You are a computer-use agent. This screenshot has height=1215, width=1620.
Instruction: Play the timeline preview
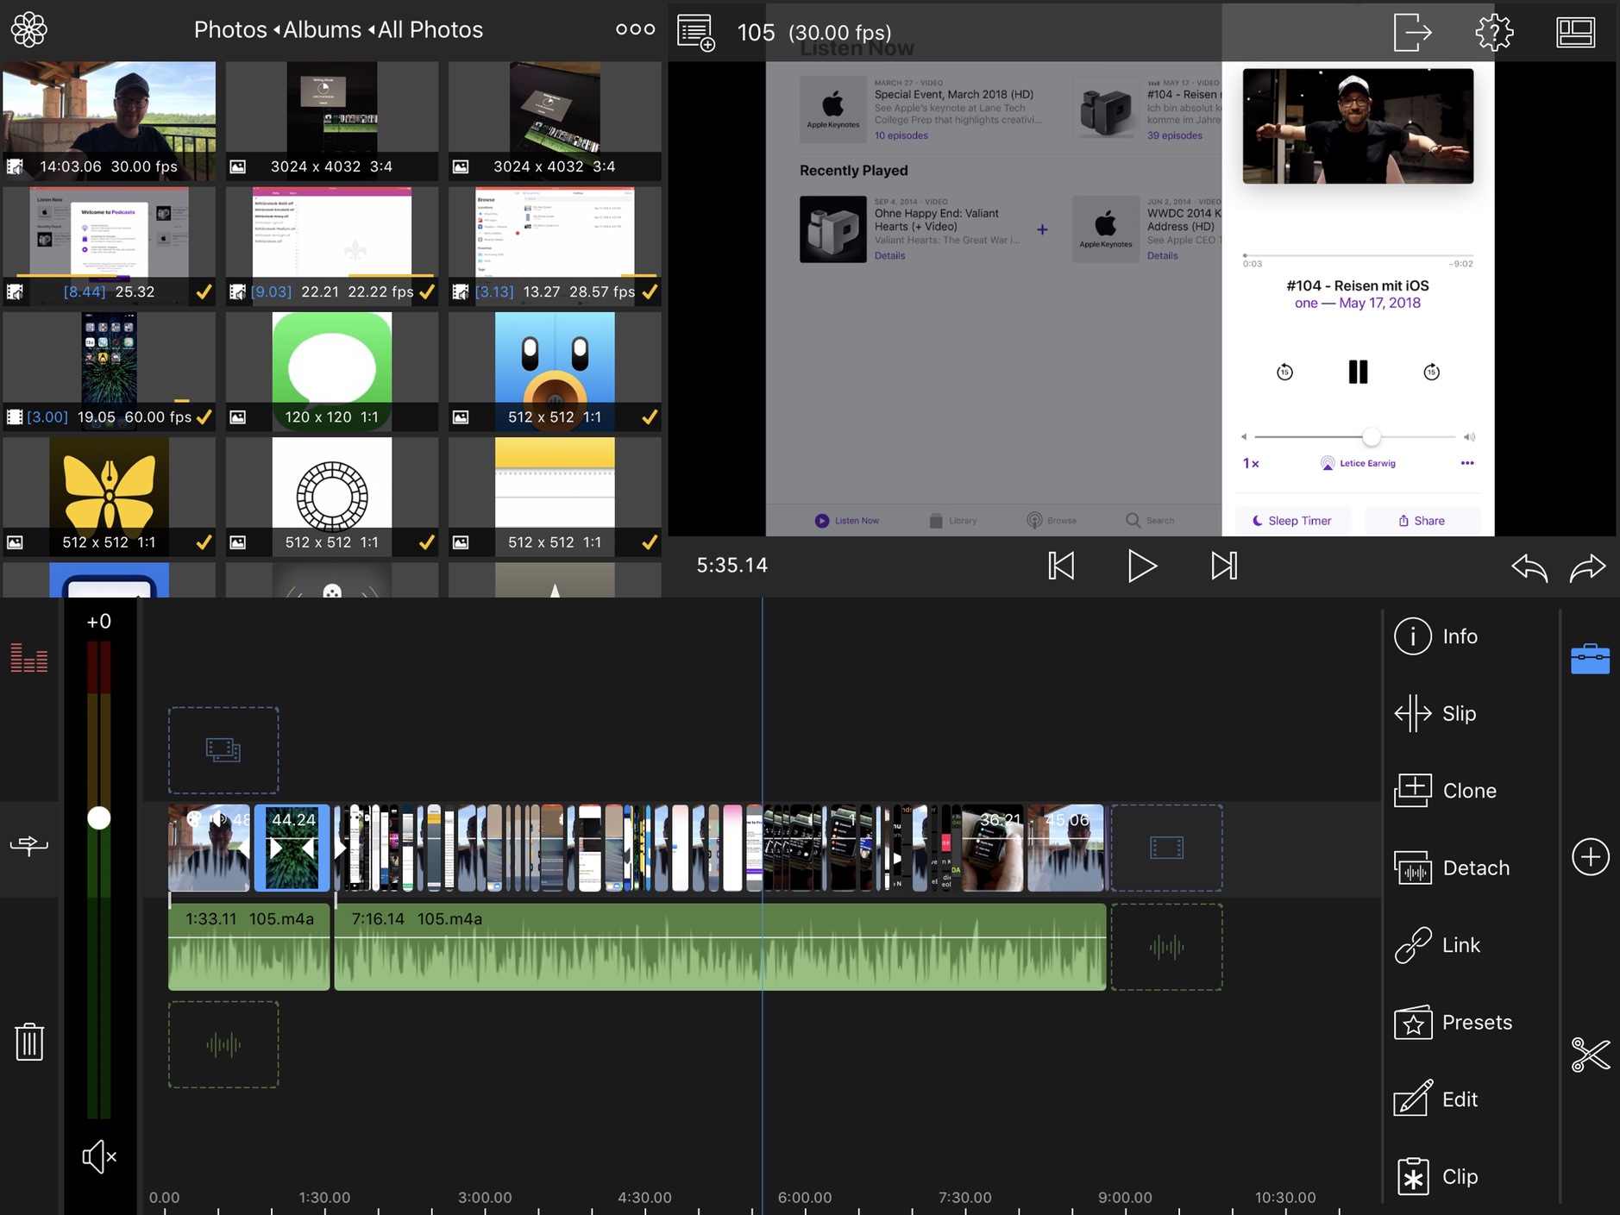pos(1142,566)
